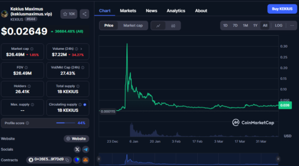The height and width of the screenshot is (166, 299).
Task: Click the KEKIUS ticker symbol text
Action: (x=17, y=20)
